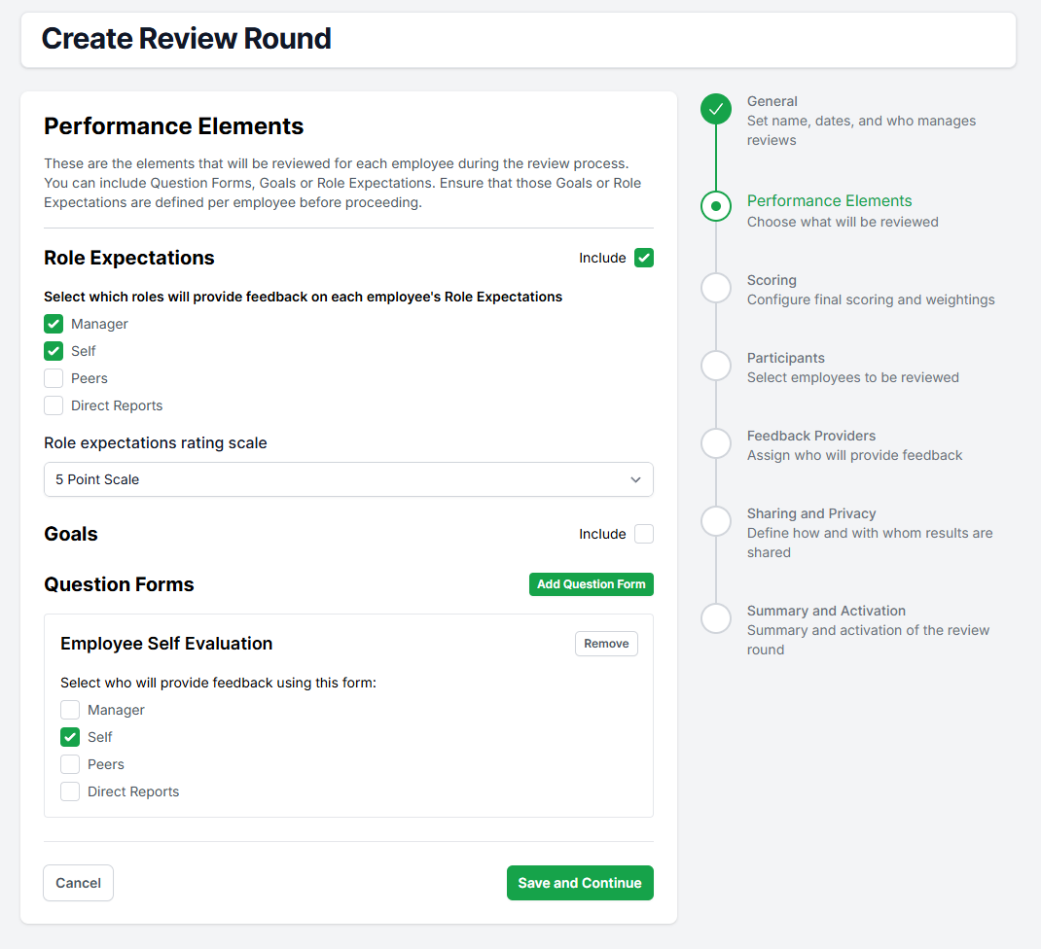Check the Include box for Goals
This screenshot has height=949, width=1041.
(644, 534)
